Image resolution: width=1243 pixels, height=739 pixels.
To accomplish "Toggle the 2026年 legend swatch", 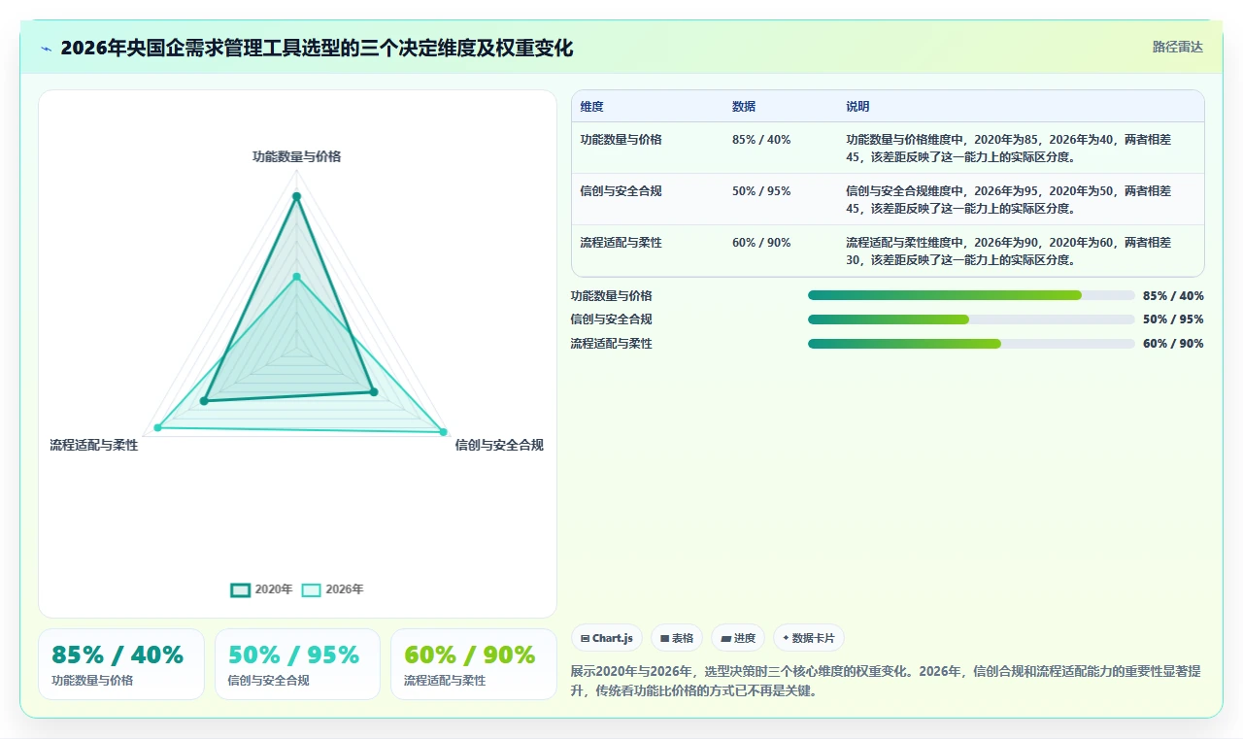I will click(311, 589).
